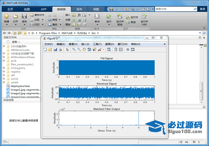Select the Pan hand tool
Image resolution: width=209 pixels, height=146 pixels.
[x=84, y=50]
